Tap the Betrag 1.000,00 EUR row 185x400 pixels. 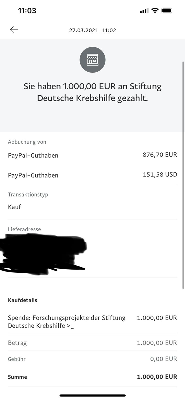(x=92, y=342)
